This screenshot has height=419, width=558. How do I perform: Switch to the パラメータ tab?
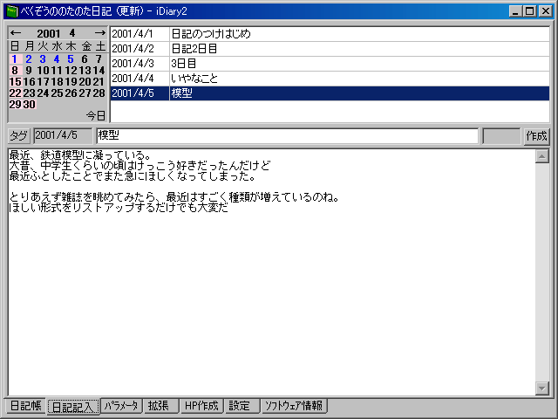click(x=121, y=406)
